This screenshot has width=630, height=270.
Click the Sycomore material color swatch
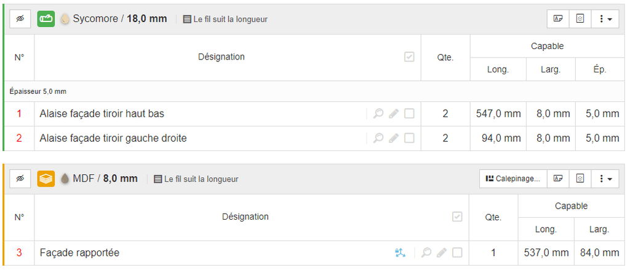[64, 19]
